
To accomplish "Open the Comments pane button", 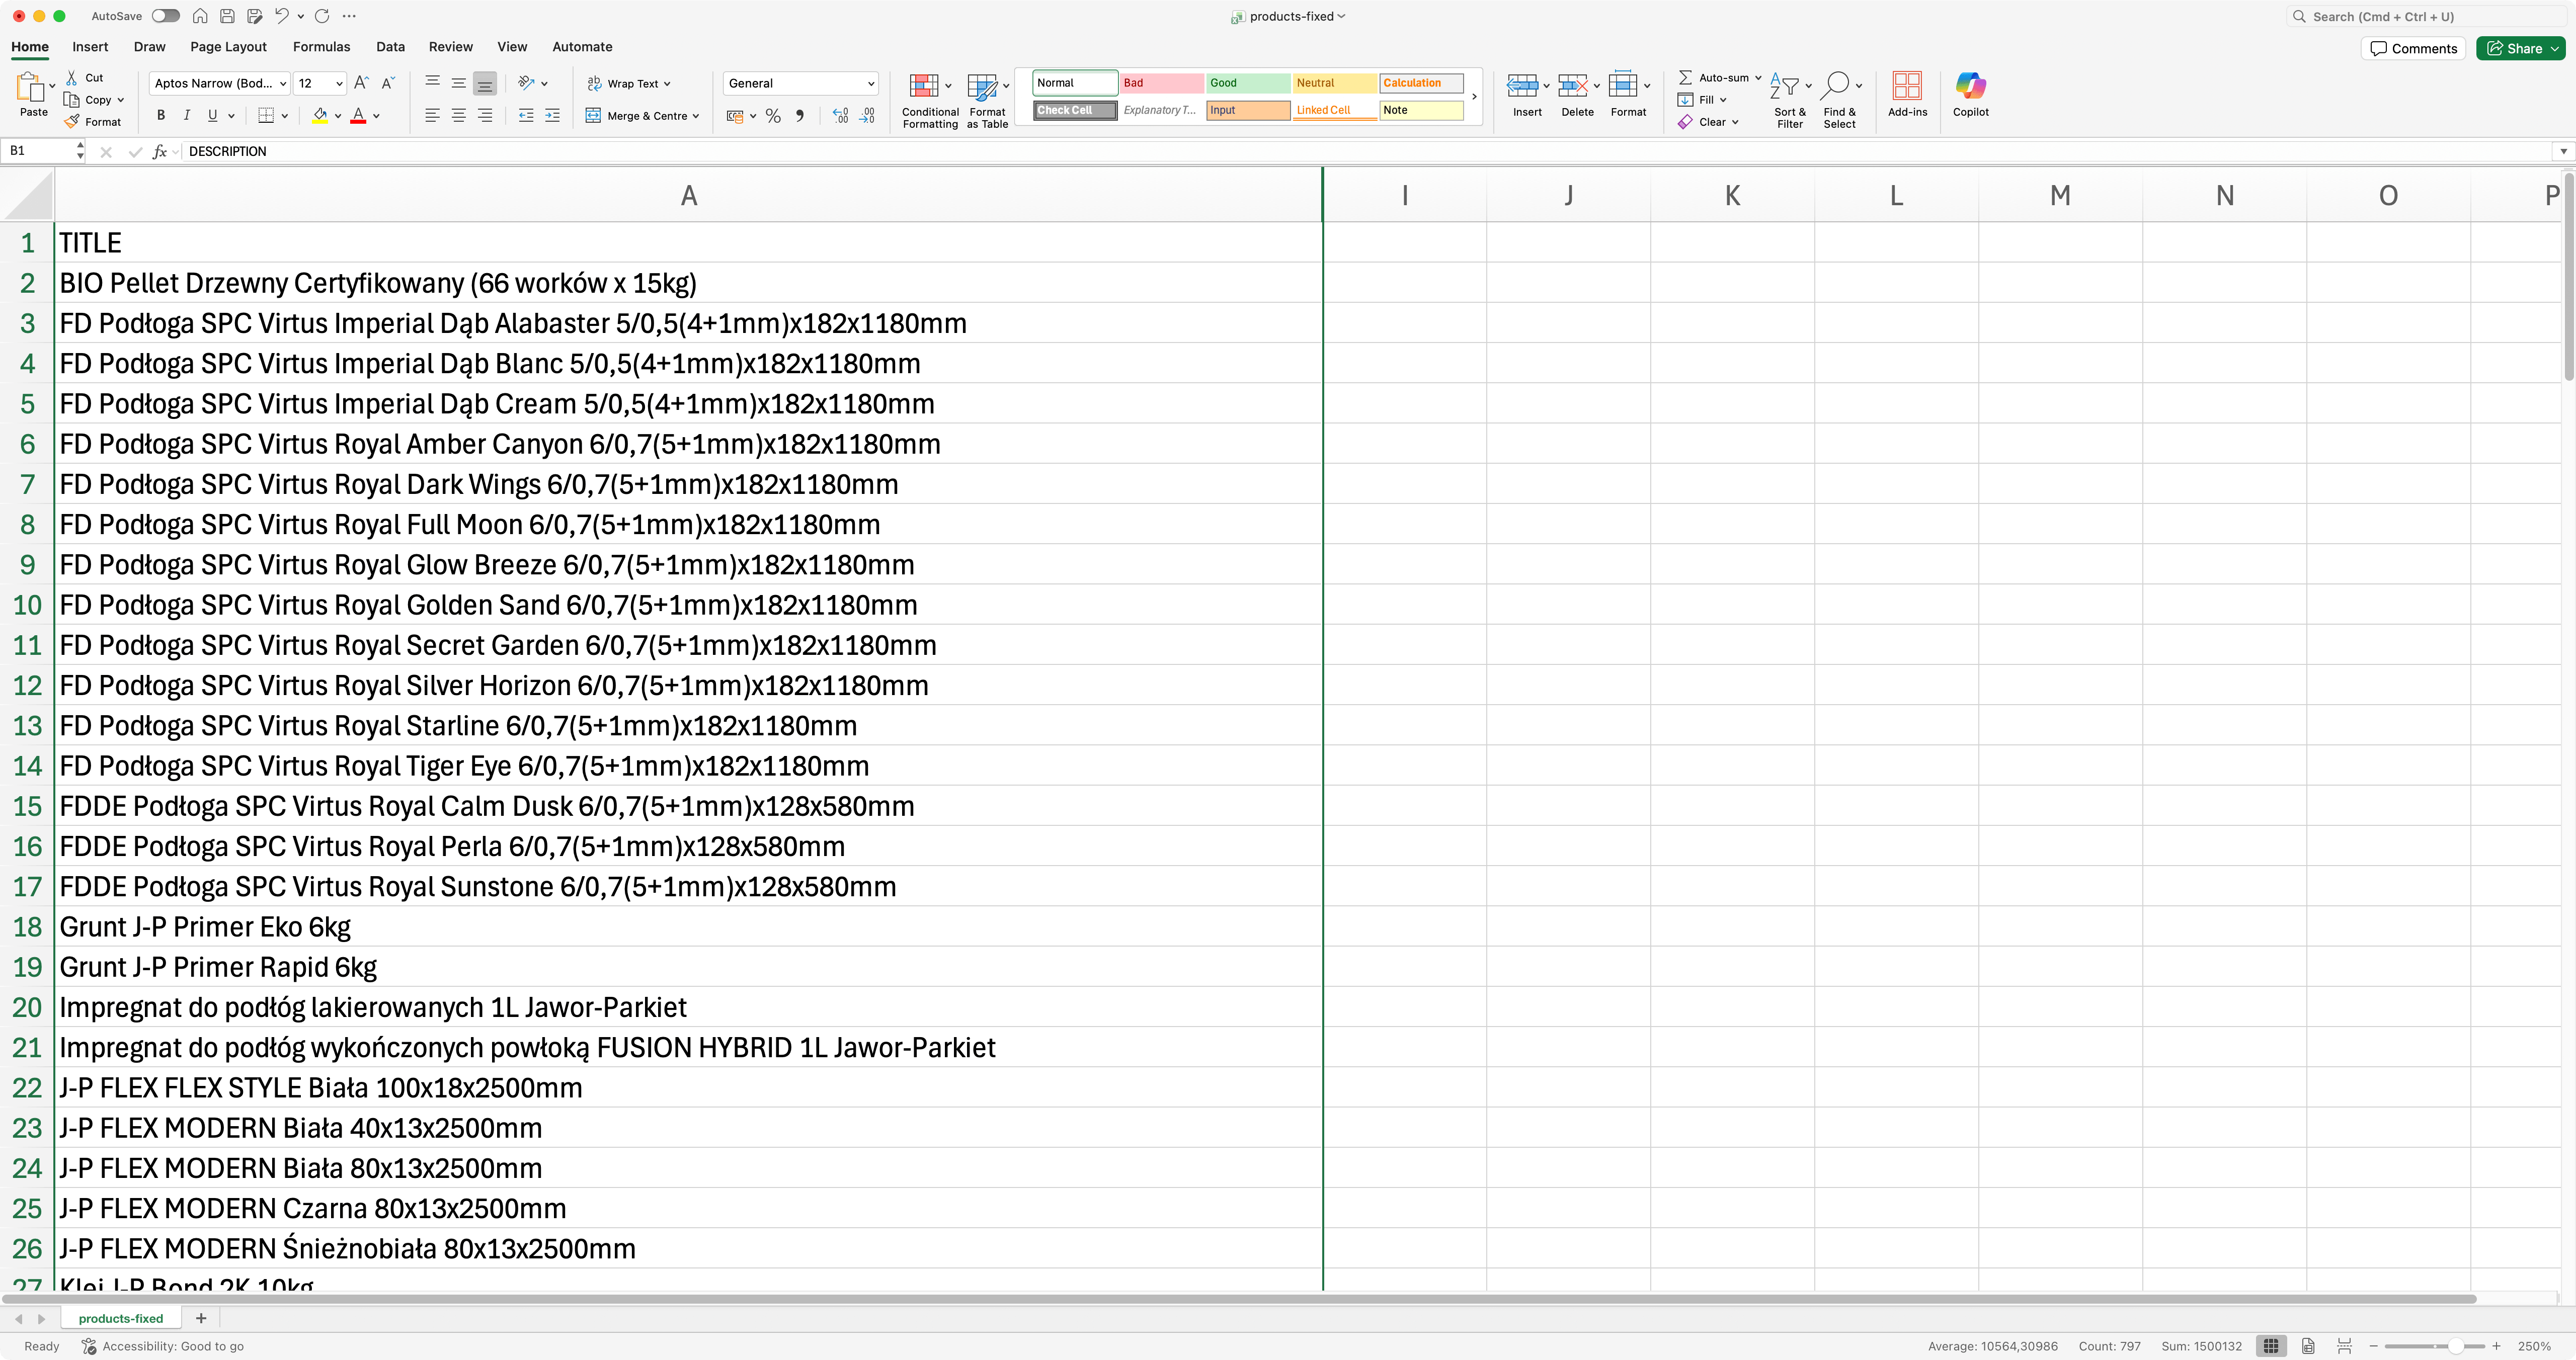I will click(x=2413, y=48).
